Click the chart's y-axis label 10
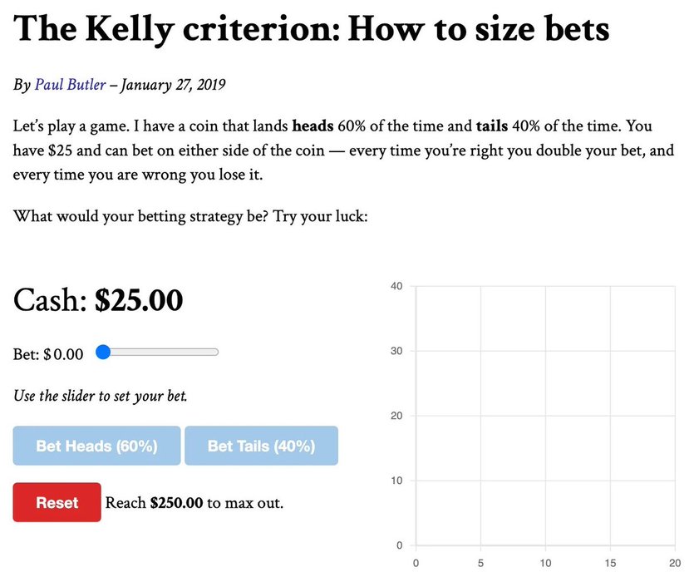This screenshot has width=689, height=582. point(396,481)
